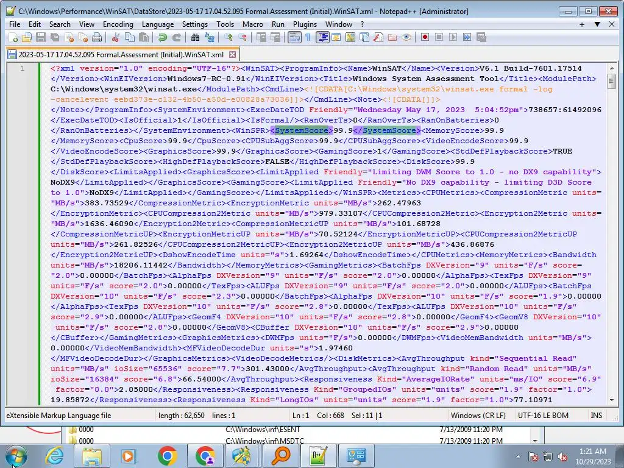Click the editor scrollbar up arrow

click(612, 68)
